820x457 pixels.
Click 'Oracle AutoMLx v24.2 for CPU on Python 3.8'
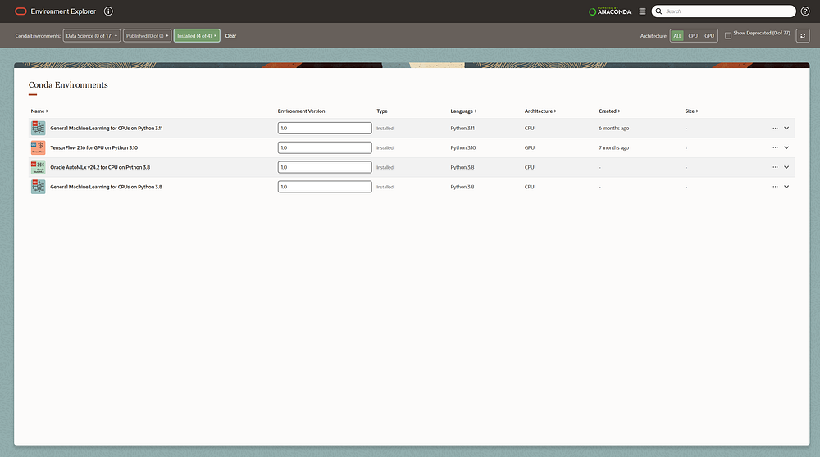click(100, 167)
